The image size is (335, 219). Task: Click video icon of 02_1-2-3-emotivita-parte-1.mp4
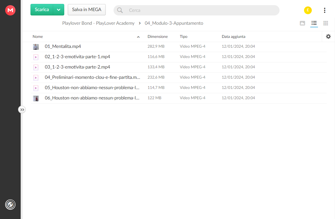pos(36,57)
